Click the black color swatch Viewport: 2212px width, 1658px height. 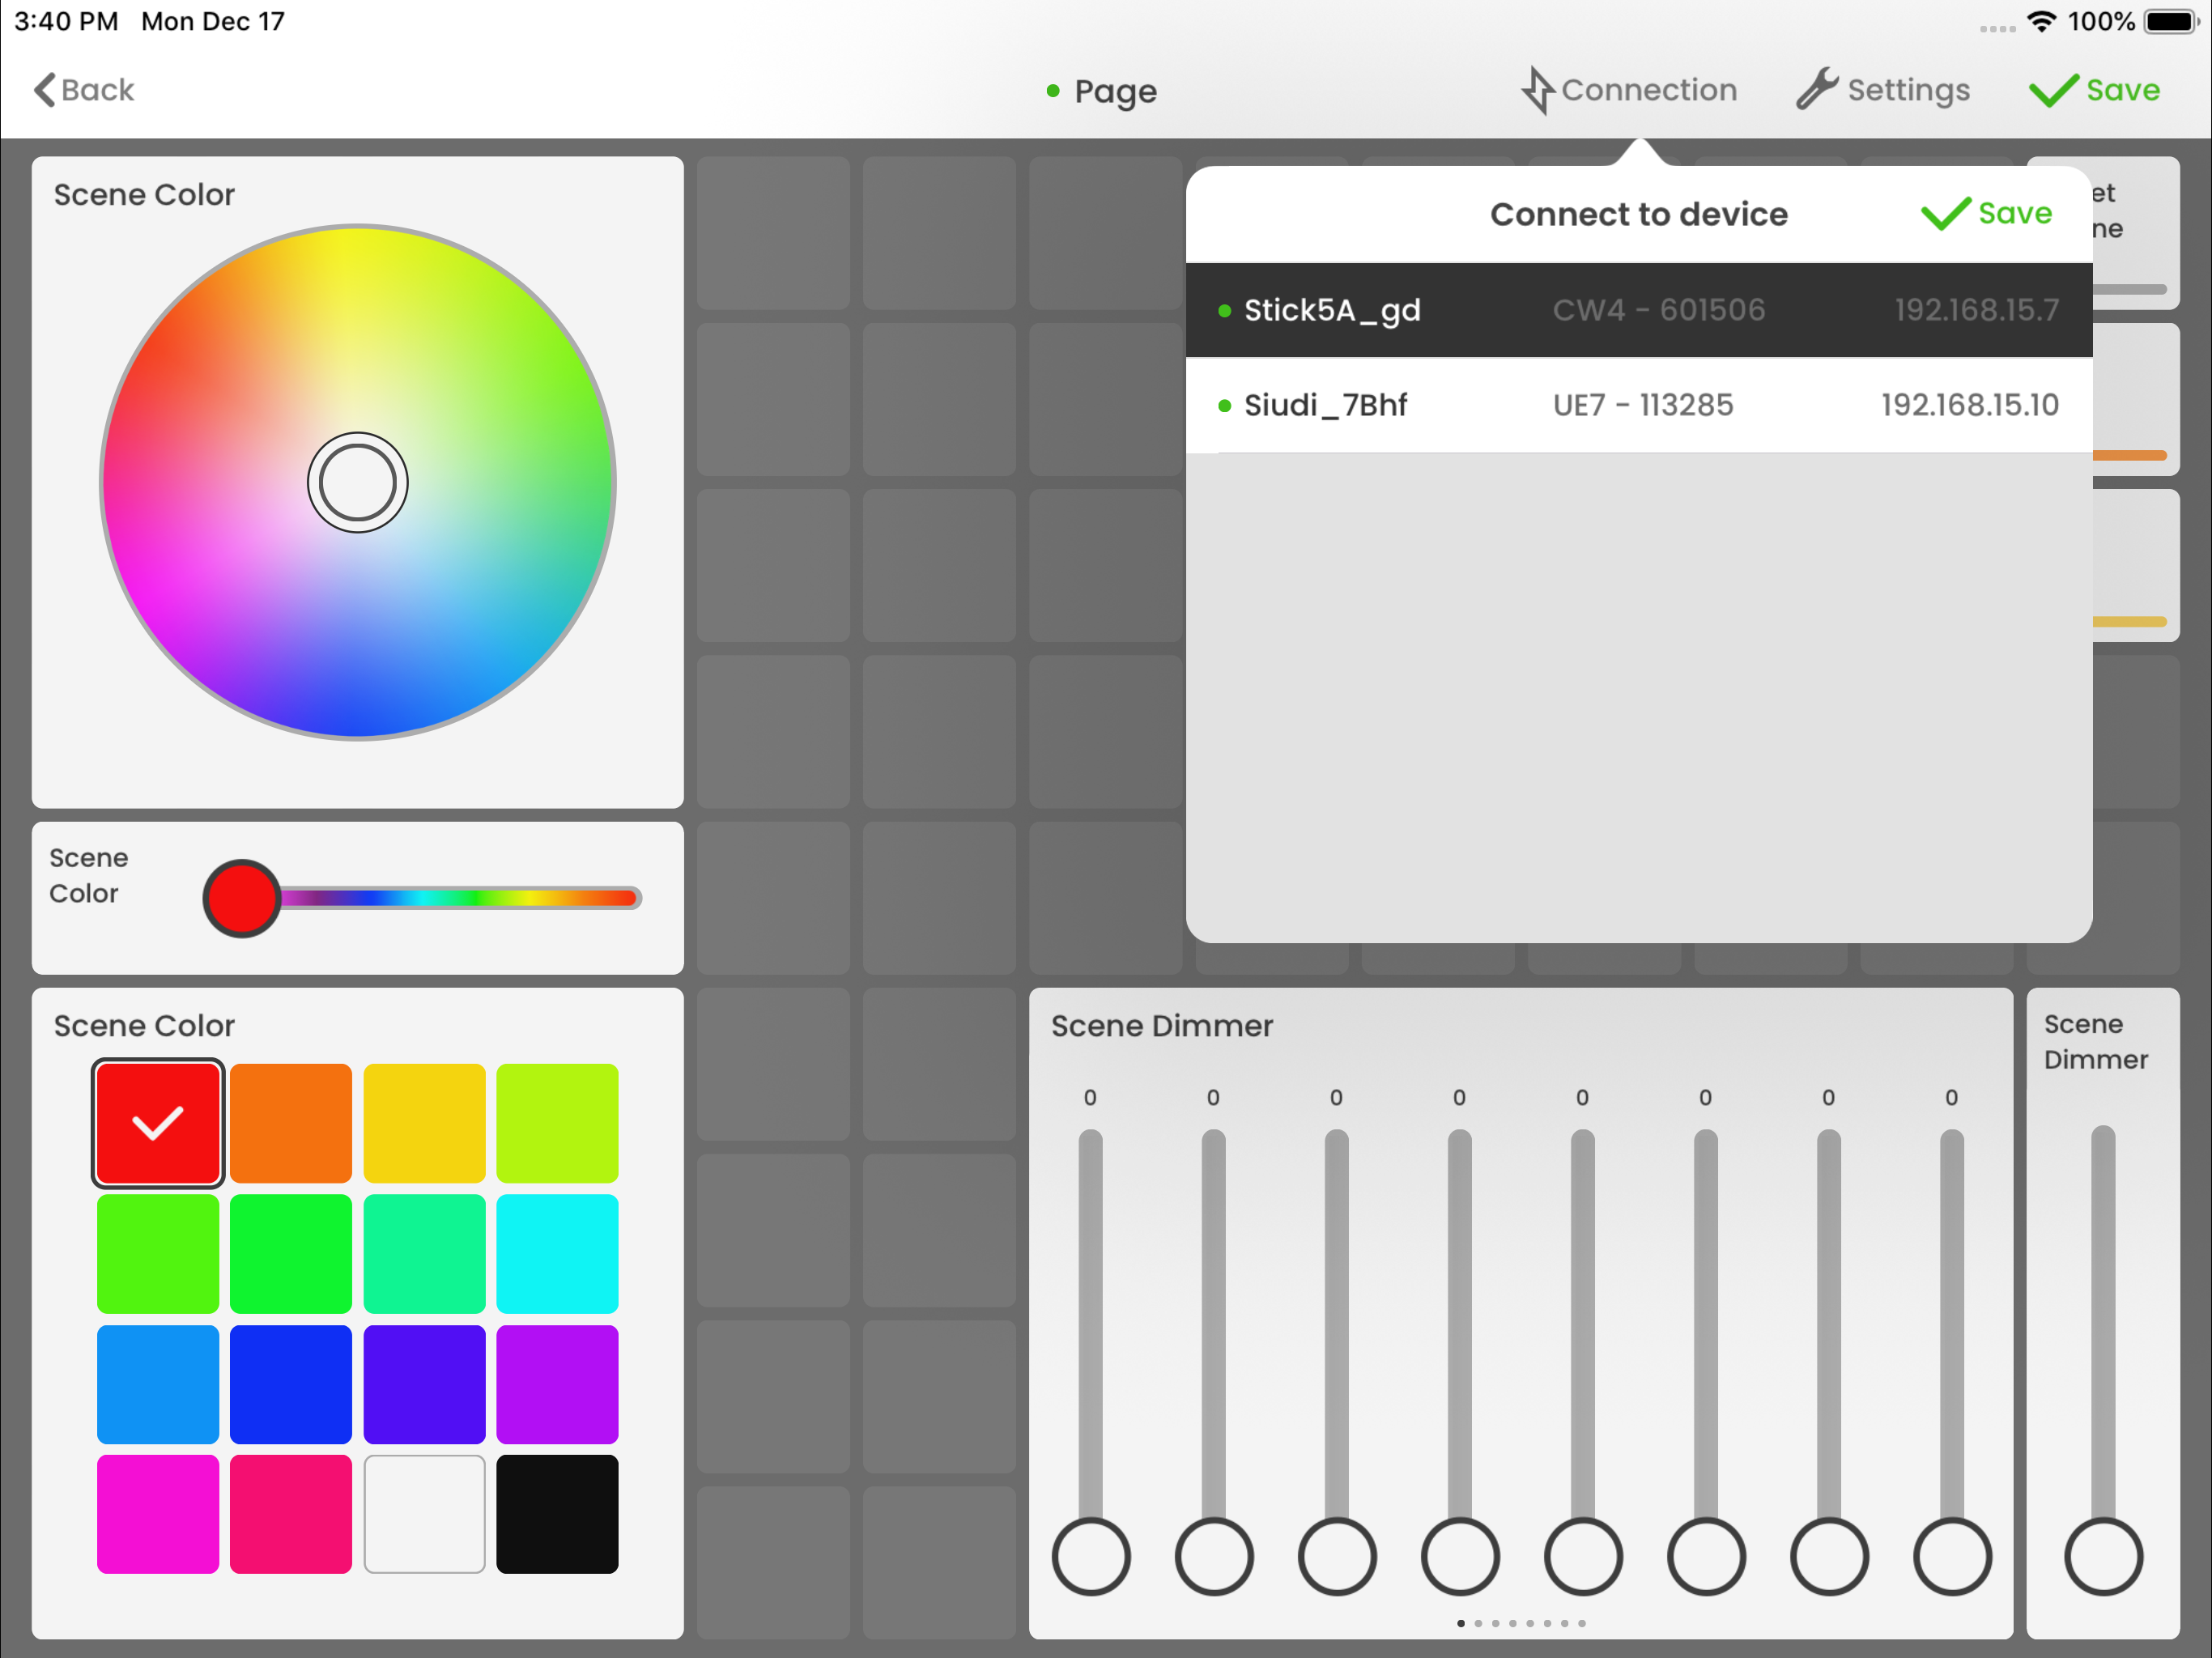(x=557, y=1513)
